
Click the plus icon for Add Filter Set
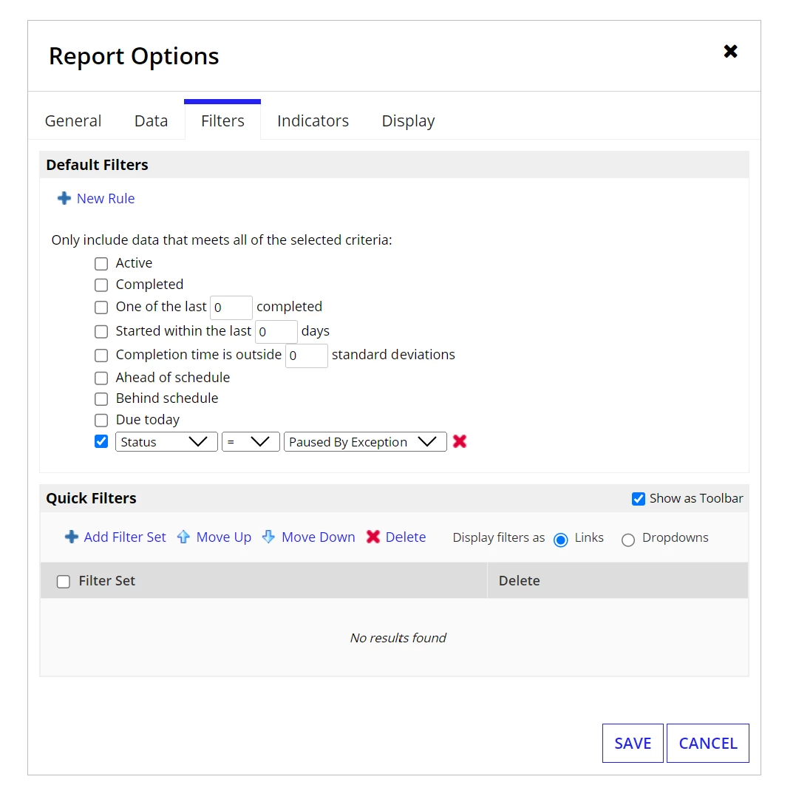pyautogui.click(x=72, y=537)
